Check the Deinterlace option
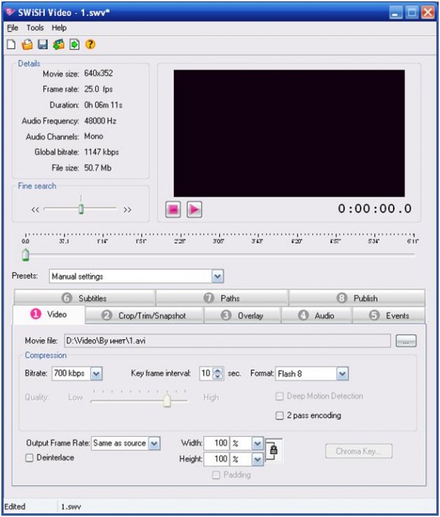Screen dimensions: 440x517 point(29,458)
